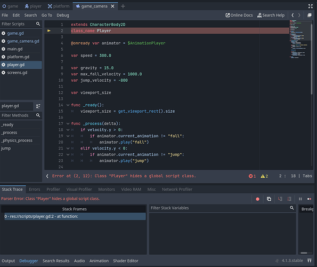Fold the elif block at line 21
The height and width of the screenshot is (267, 317).
click(68, 148)
